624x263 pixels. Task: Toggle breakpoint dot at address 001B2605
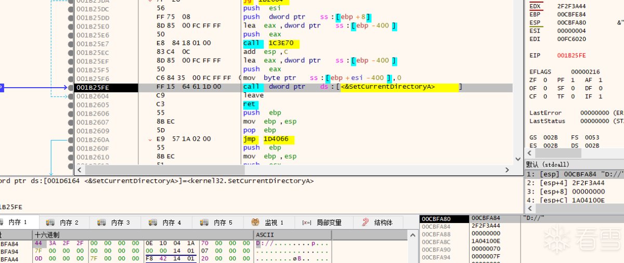pos(71,105)
